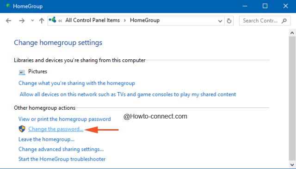Open Change advanced sharing settings
Image resolution: width=296 pixels, height=169 pixels.
[61, 149]
